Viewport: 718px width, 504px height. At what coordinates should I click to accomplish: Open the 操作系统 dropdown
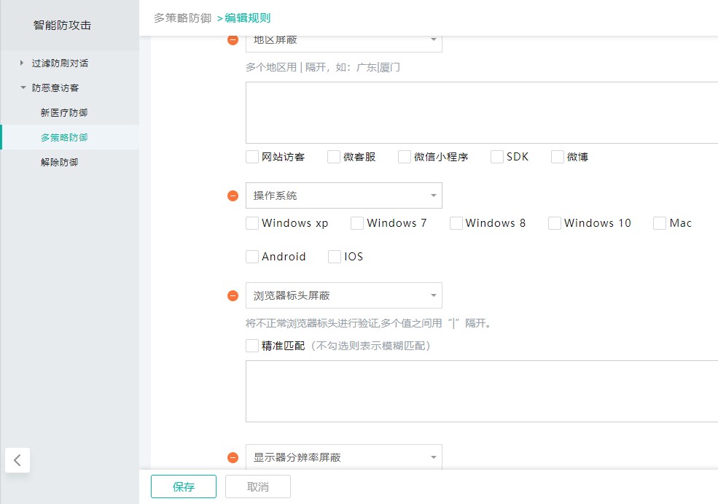343,195
